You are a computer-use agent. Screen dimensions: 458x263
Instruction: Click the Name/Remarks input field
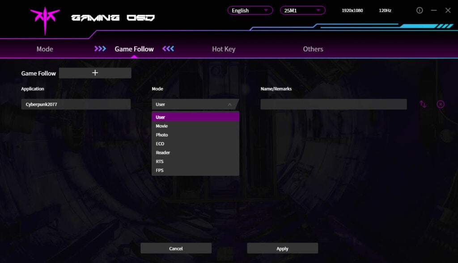[334, 104]
